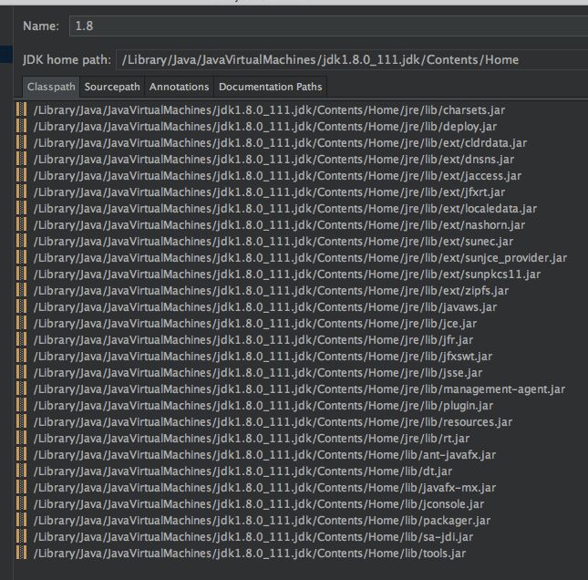Viewport: 588px width, 580px height.
Task: Select the jre/lib/jce.jar classpath entry
Action: [255, 324]
